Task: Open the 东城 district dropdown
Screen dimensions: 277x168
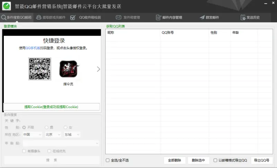Action: coord(72,135)
